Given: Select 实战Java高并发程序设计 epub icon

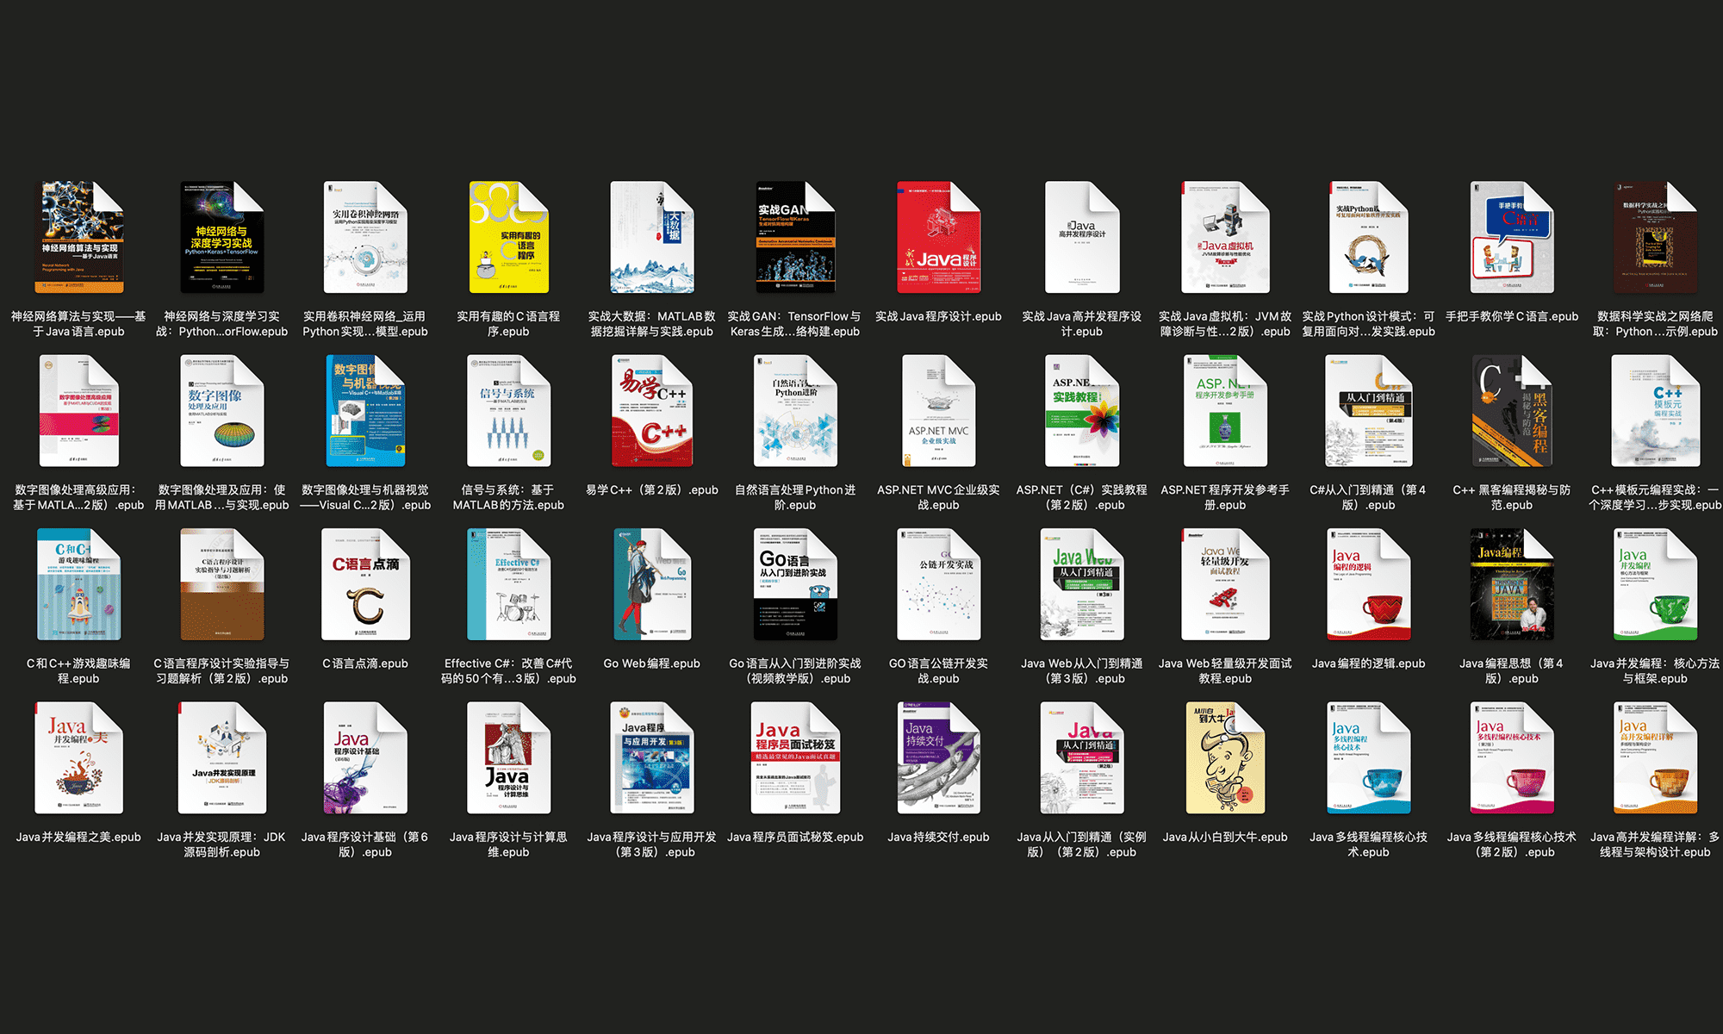Looking at the screenshot, I should (x=1082, y=237).
